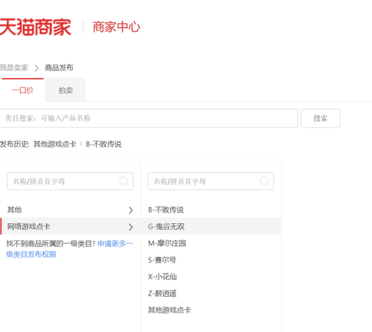Open 商家中心 header link

[116, 27]
